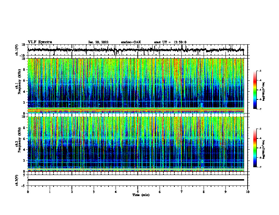Click the ch.1 frequency axis "6" tick label
Screen dimensions: 279x215
point(24,80)
